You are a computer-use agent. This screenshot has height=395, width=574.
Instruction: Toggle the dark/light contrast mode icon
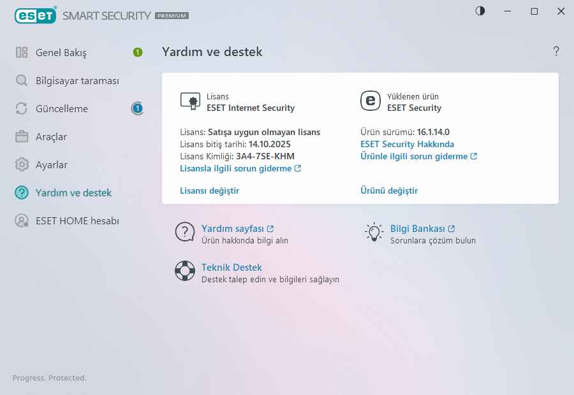[x=480, y=11]
